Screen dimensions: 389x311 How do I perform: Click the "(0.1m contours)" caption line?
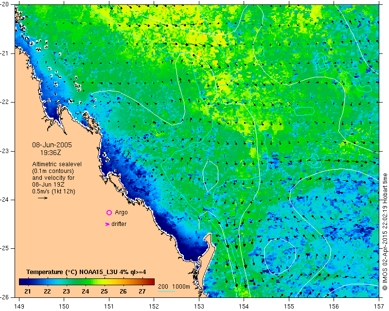(53, 171)
